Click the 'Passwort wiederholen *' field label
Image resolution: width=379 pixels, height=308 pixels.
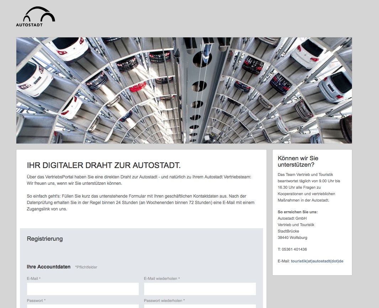[x=164, y=301]
